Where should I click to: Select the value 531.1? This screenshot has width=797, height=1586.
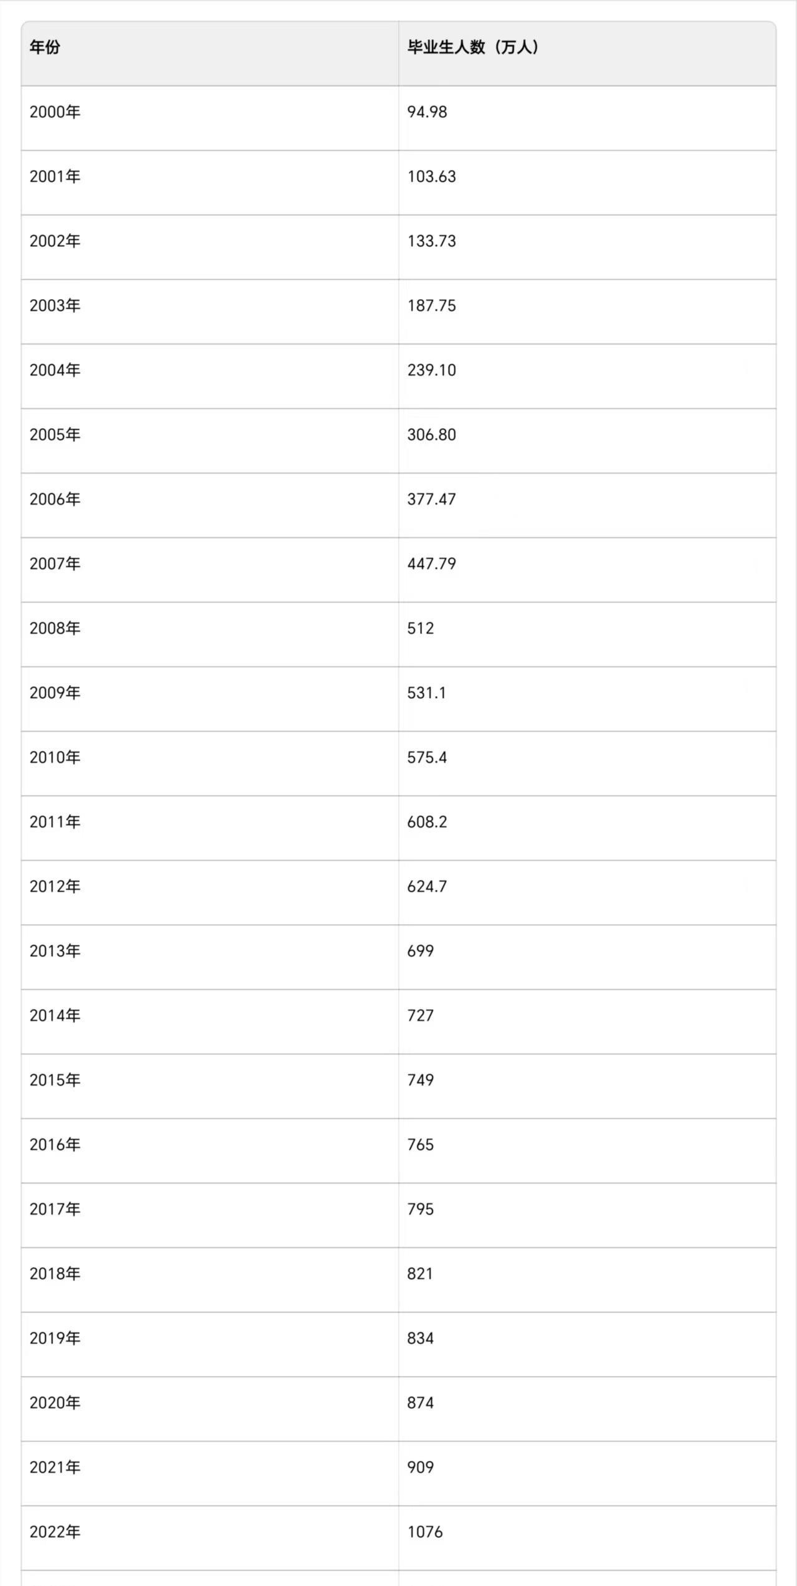426,693
